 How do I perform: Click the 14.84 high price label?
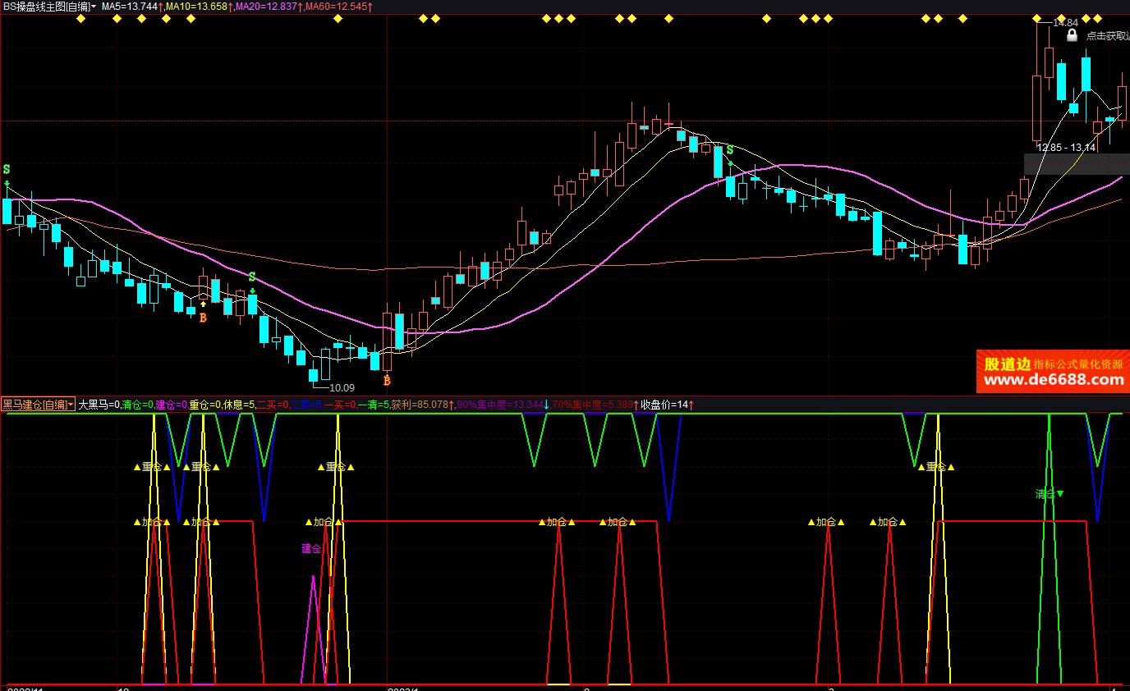pyautogui.click(x=1065, y=22)
